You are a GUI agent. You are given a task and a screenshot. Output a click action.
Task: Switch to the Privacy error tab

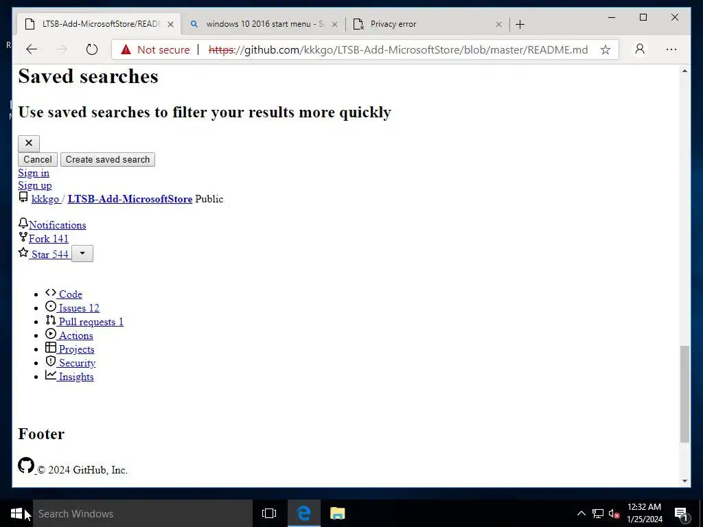point(427,24)
